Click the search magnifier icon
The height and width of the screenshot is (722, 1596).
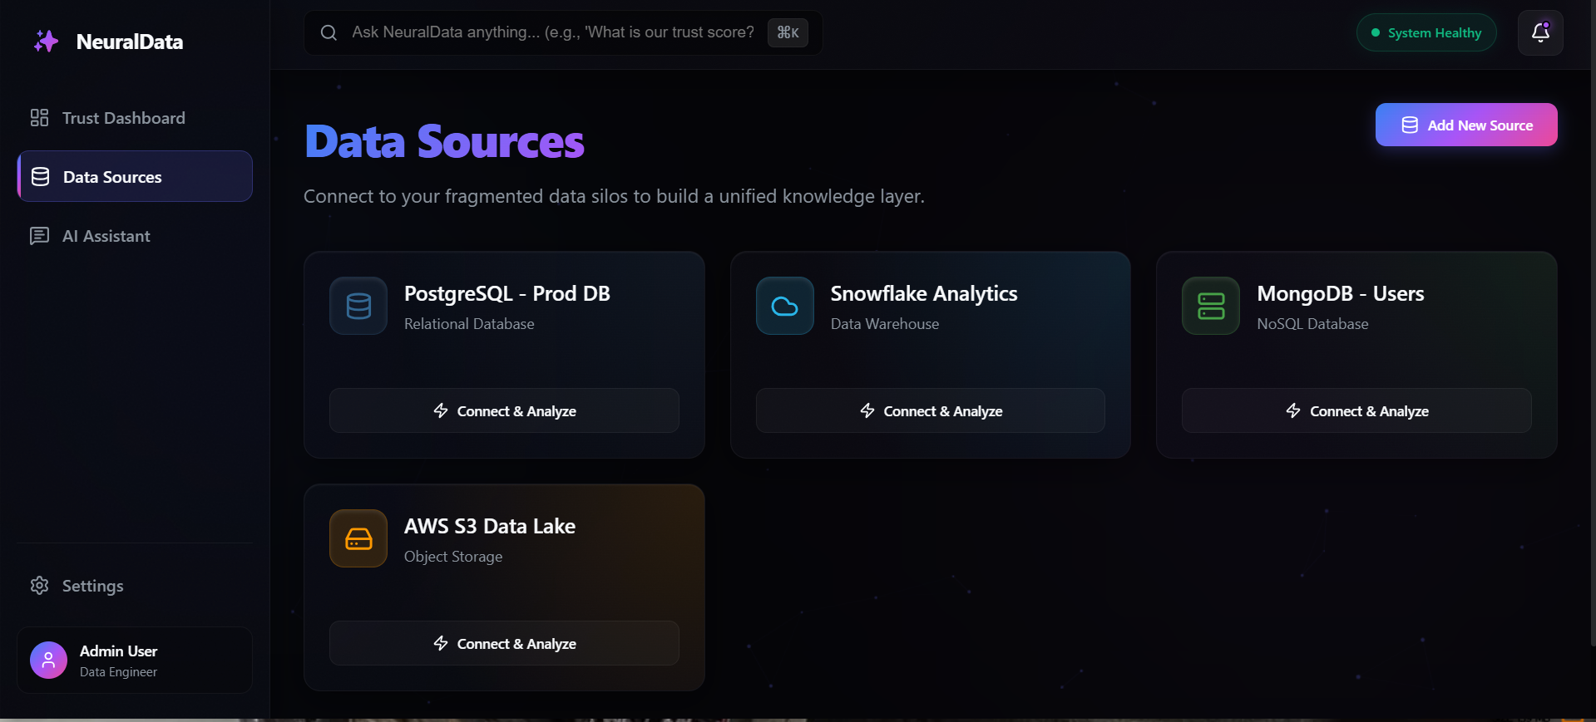pos(329,32)
